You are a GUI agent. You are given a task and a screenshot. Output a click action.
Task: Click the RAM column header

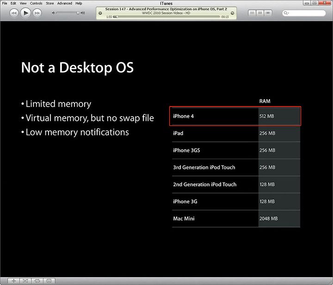(265, 101)
